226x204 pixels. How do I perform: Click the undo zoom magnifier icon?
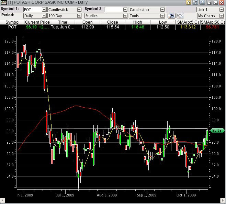pos(180,16)
